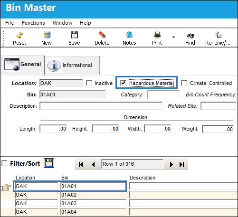Screen dimensions: 238x217
Task: Click description cell of row 01A02
Action: point(183,195)
